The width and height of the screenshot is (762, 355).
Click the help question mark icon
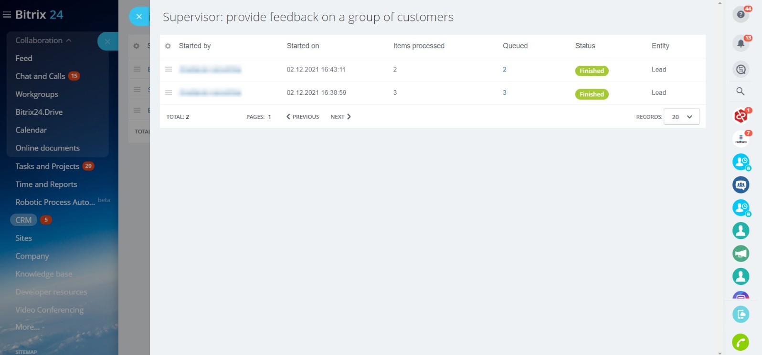point(741,15)
